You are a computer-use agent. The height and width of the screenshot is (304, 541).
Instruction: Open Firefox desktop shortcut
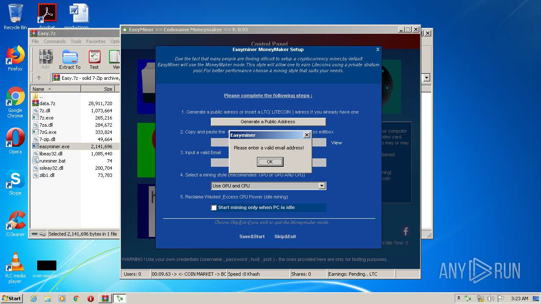point(15,58)
